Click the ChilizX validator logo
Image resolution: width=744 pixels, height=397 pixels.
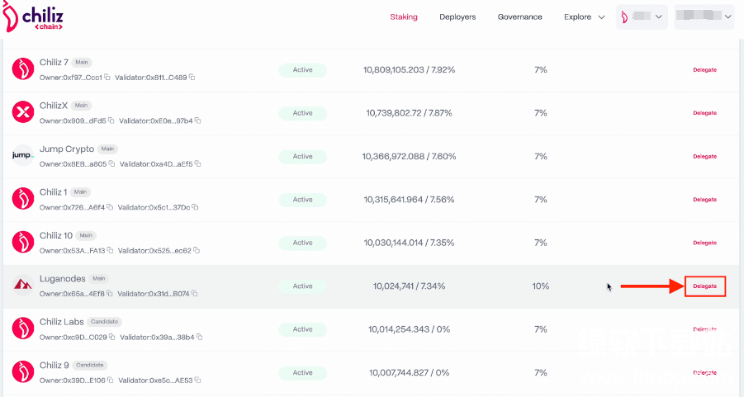pos(22,112)
